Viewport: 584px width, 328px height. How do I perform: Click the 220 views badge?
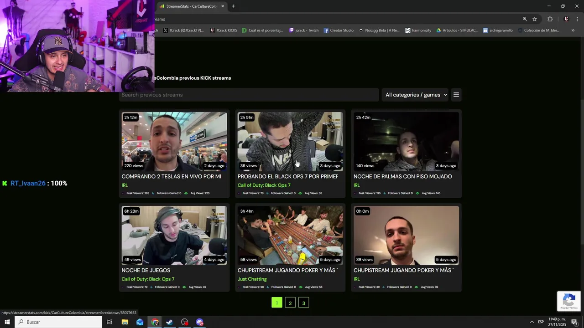tap(134, 166)
